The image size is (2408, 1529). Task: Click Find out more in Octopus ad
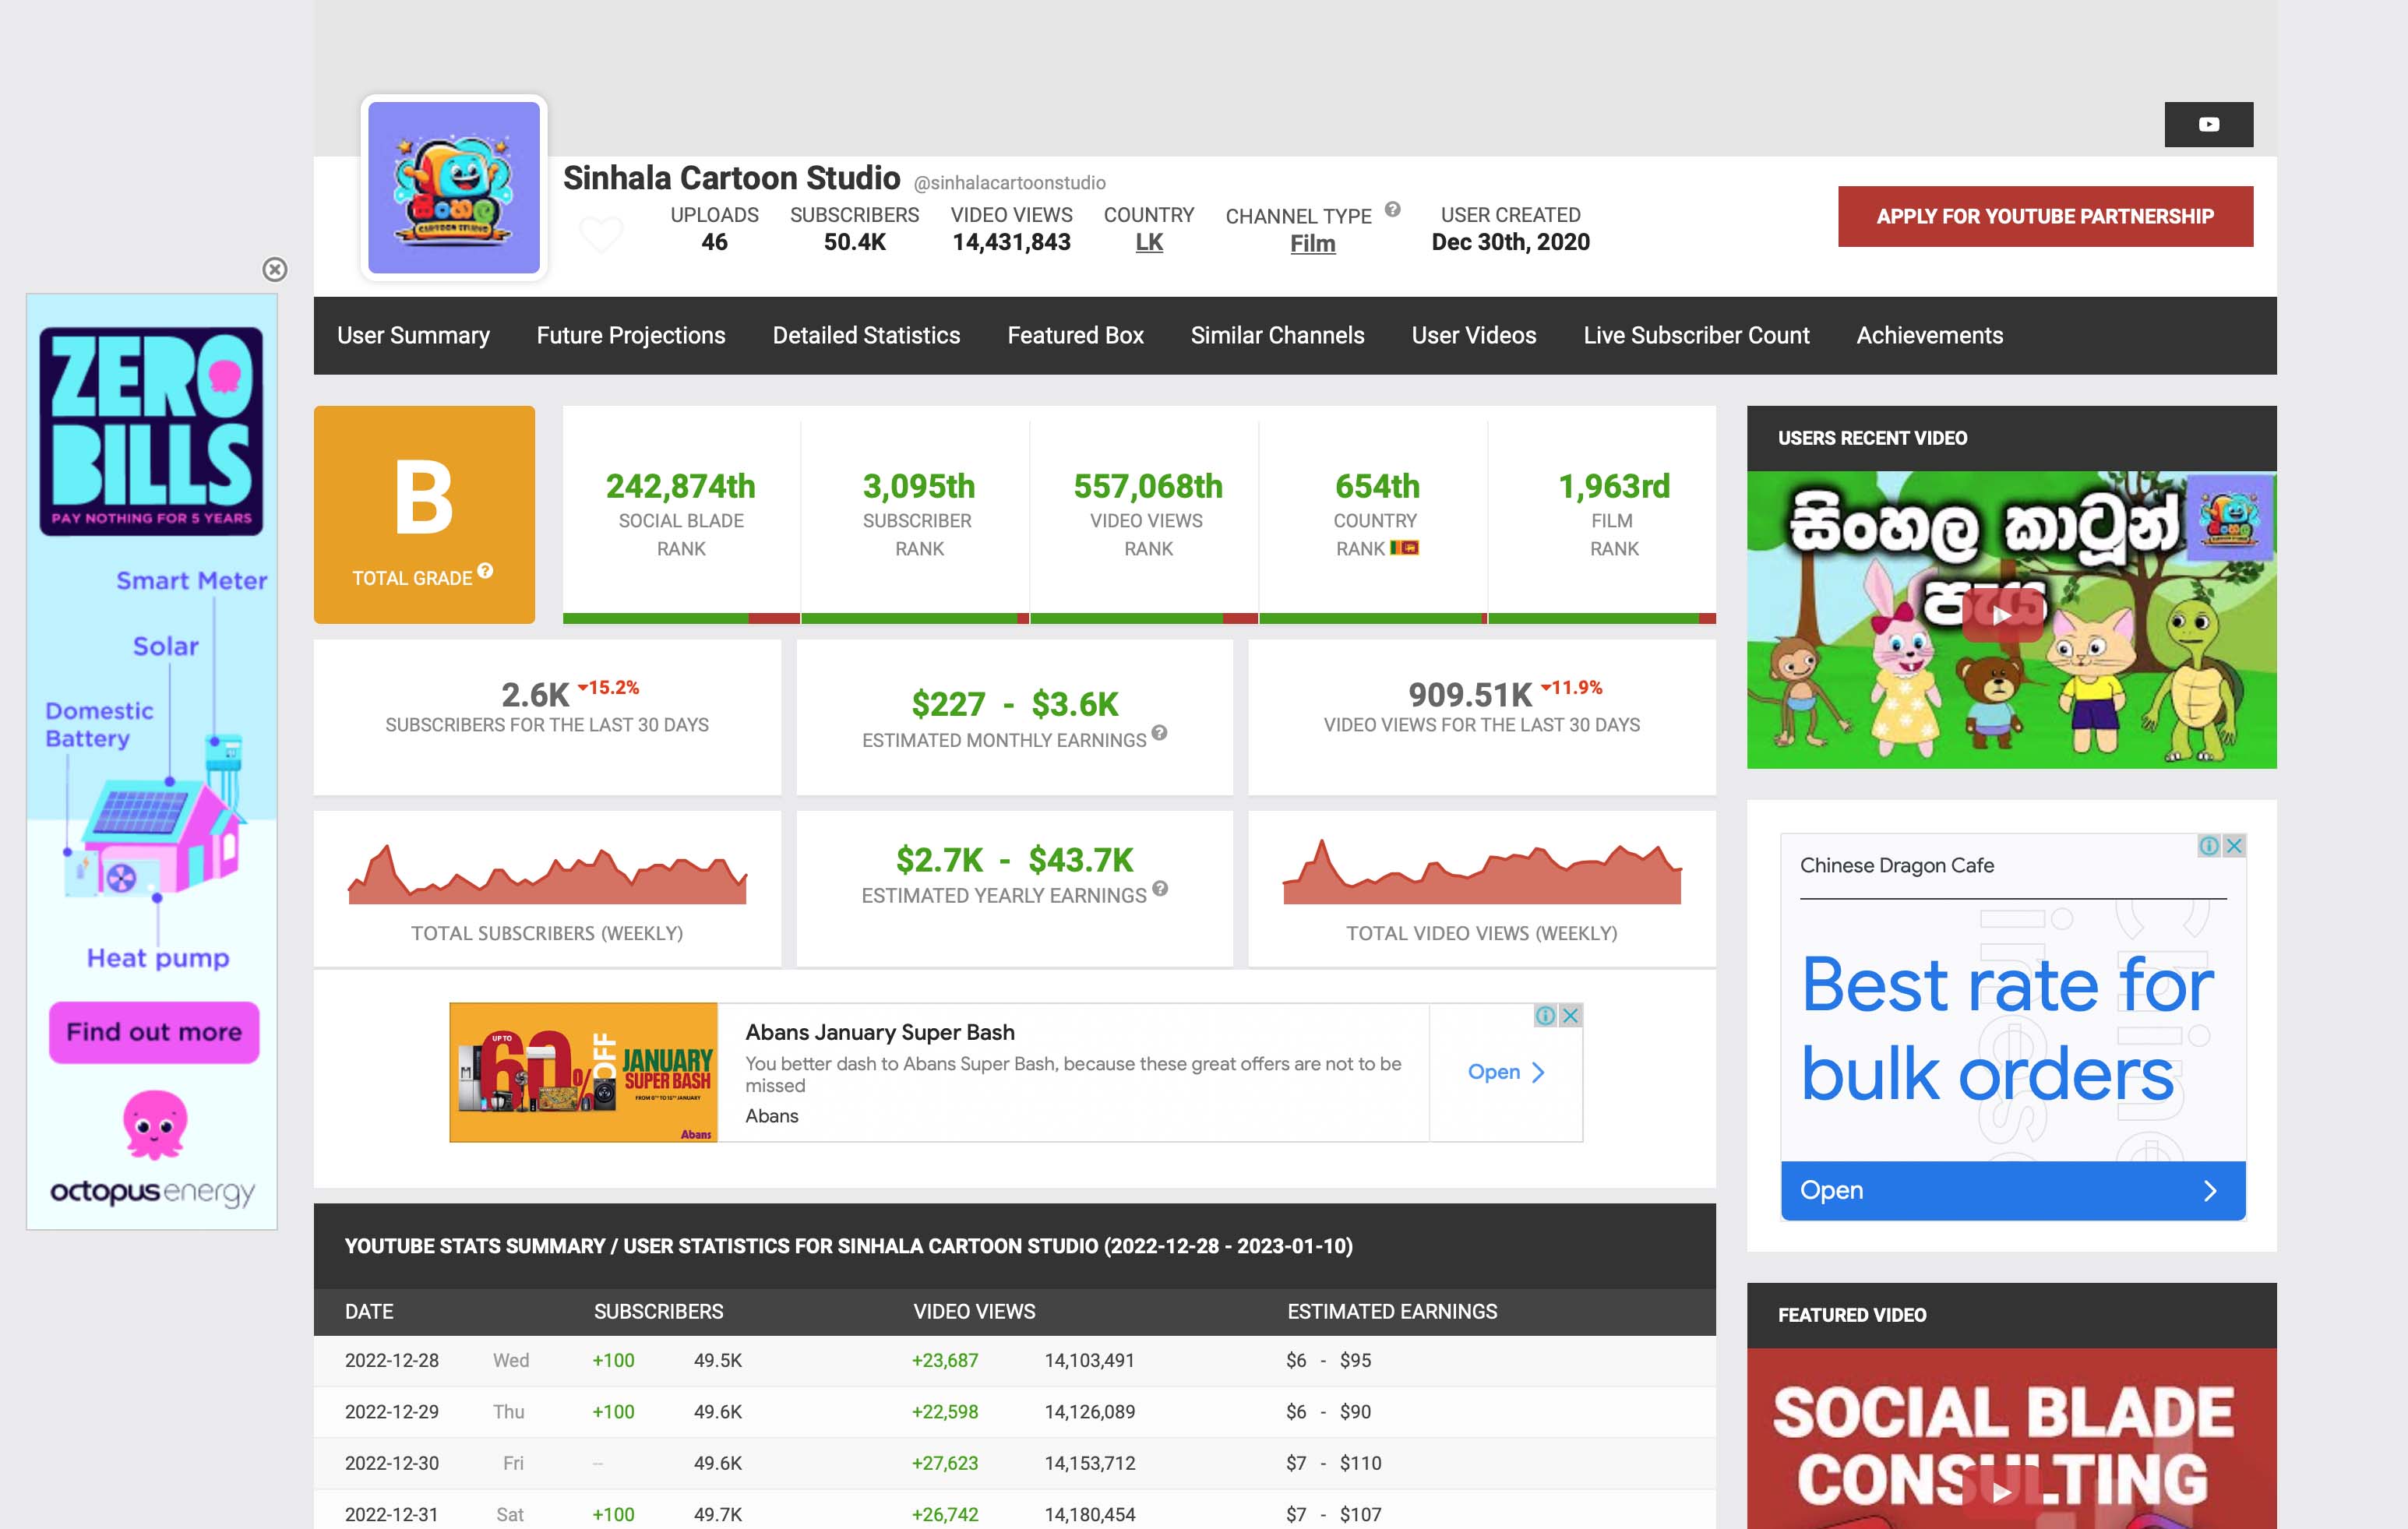tap(154, 1032)
